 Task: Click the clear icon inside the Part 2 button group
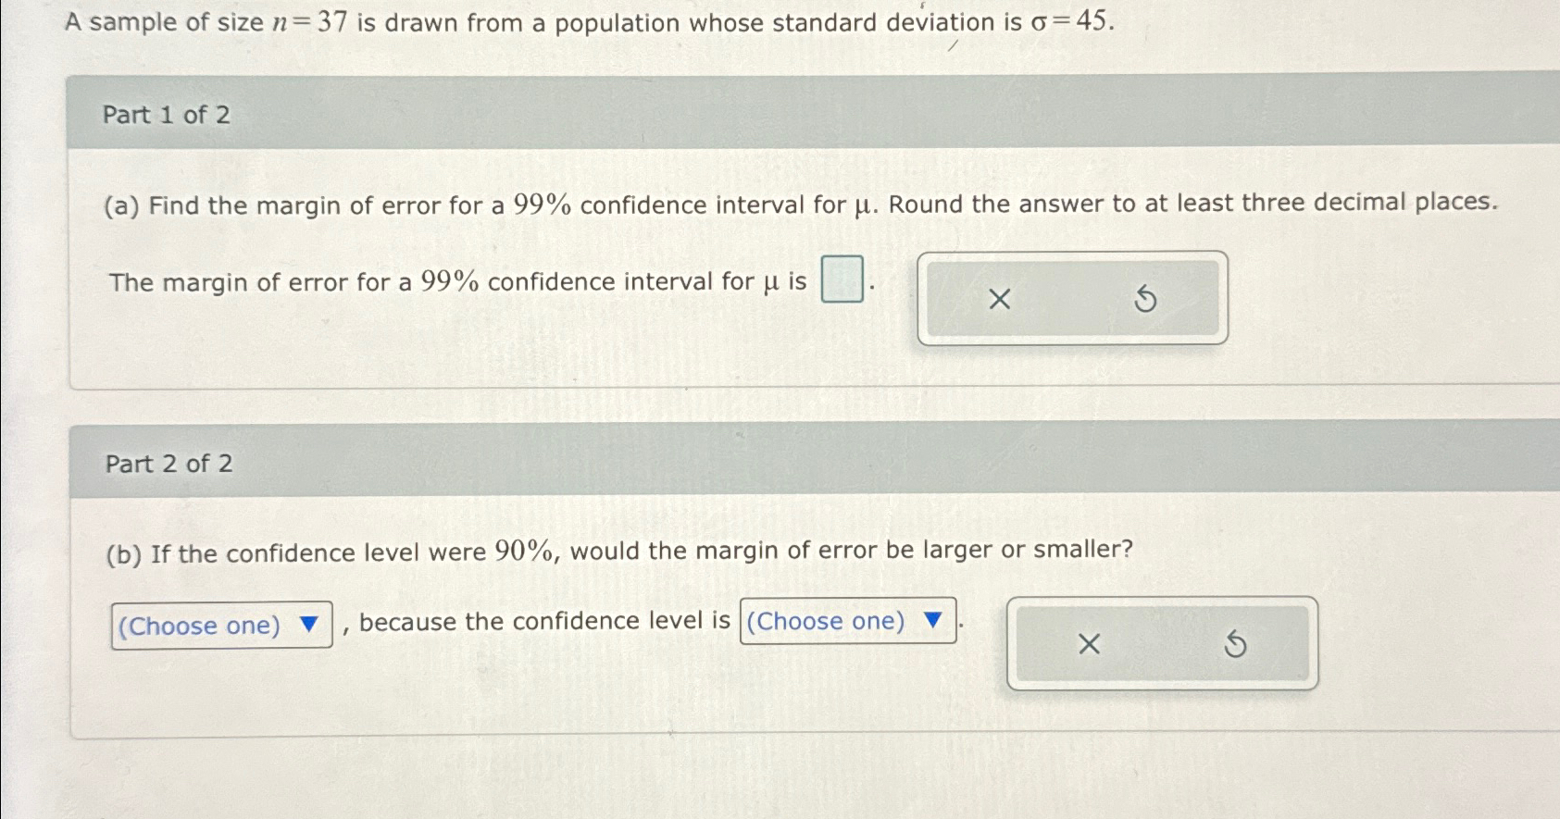[x=1088, y=644]
